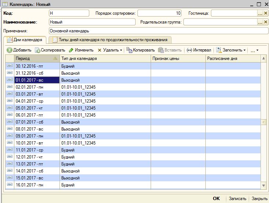Click the Признак цены column header
The image size is (269, 203).
click(x=178, y=58)
